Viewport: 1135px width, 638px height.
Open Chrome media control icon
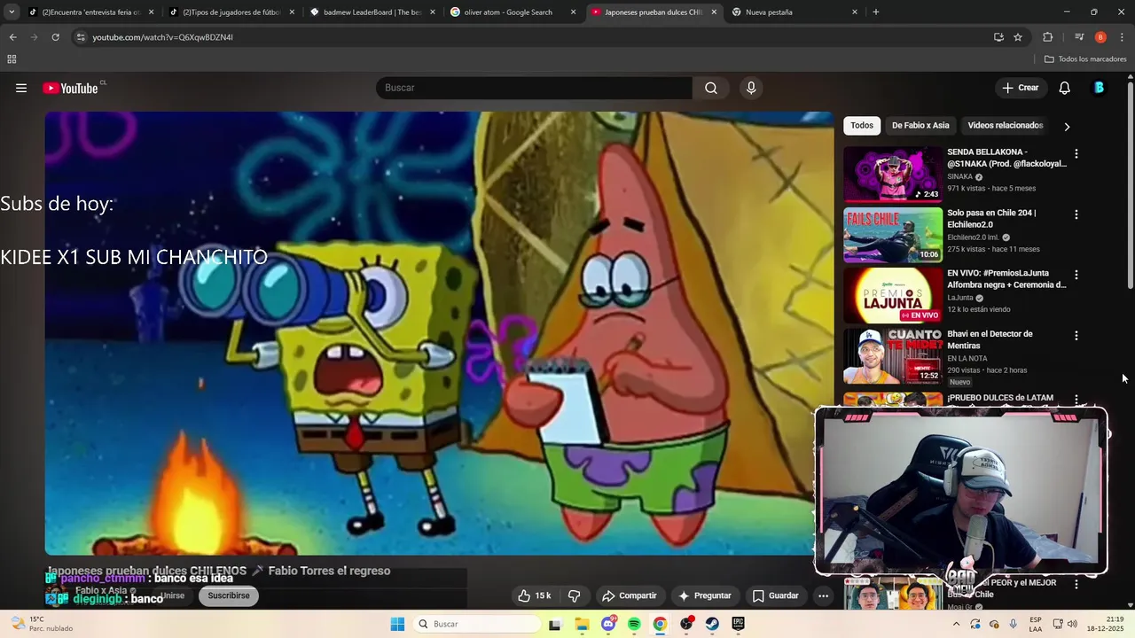tap(1078, 37)
